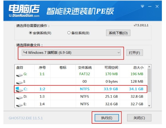
Task: Click the partition list scrollbar thumb
Action: coord(149,80)
